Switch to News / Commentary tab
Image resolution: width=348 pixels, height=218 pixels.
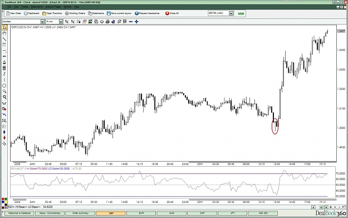point(50,213)
